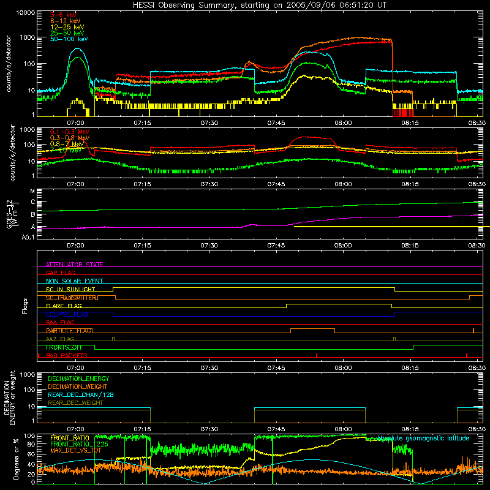Screen dimensions: 490x490
Task: Select the SC_TRANSMITTER flag label
Action: pyautogui.click(x=72, y=298)
